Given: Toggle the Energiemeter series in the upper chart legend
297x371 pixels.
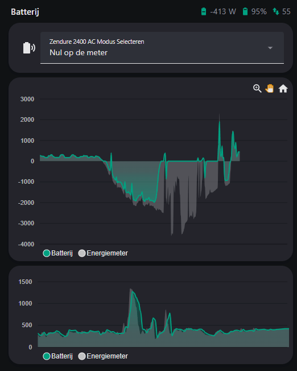Looking at the screenshot, I should (x=103, y=253).
